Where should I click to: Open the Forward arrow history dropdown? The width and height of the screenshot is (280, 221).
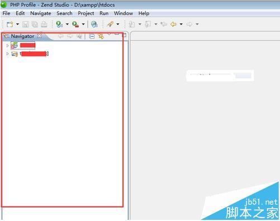(197, 24)
